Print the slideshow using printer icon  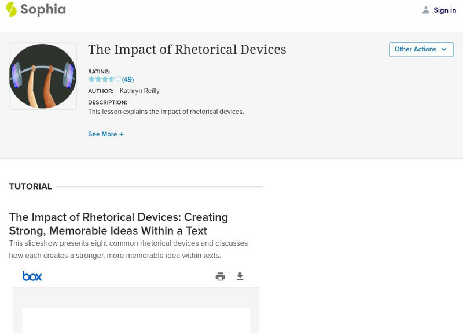(x=220, y=276)
